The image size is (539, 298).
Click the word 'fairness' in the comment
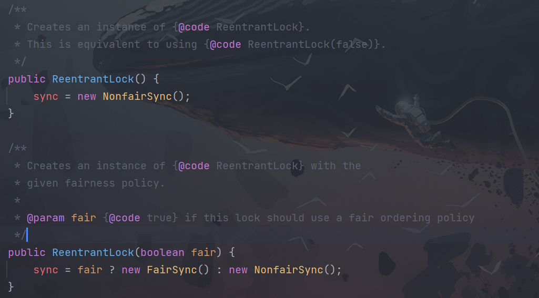90,183
